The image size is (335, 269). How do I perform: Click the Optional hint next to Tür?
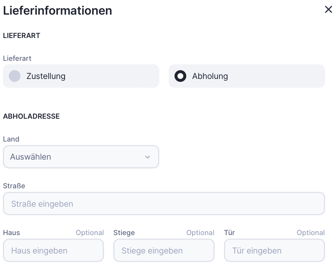[x=311, y=233]
